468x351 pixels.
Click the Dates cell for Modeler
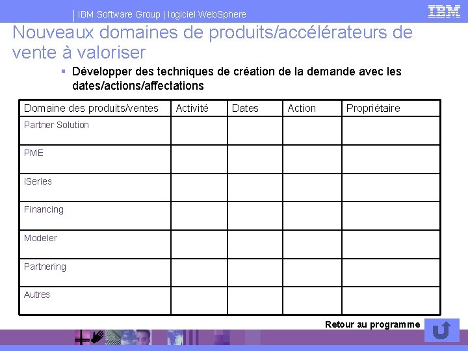255,244
